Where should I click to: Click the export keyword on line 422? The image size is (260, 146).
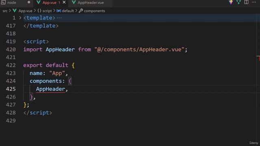coord(33,65)
